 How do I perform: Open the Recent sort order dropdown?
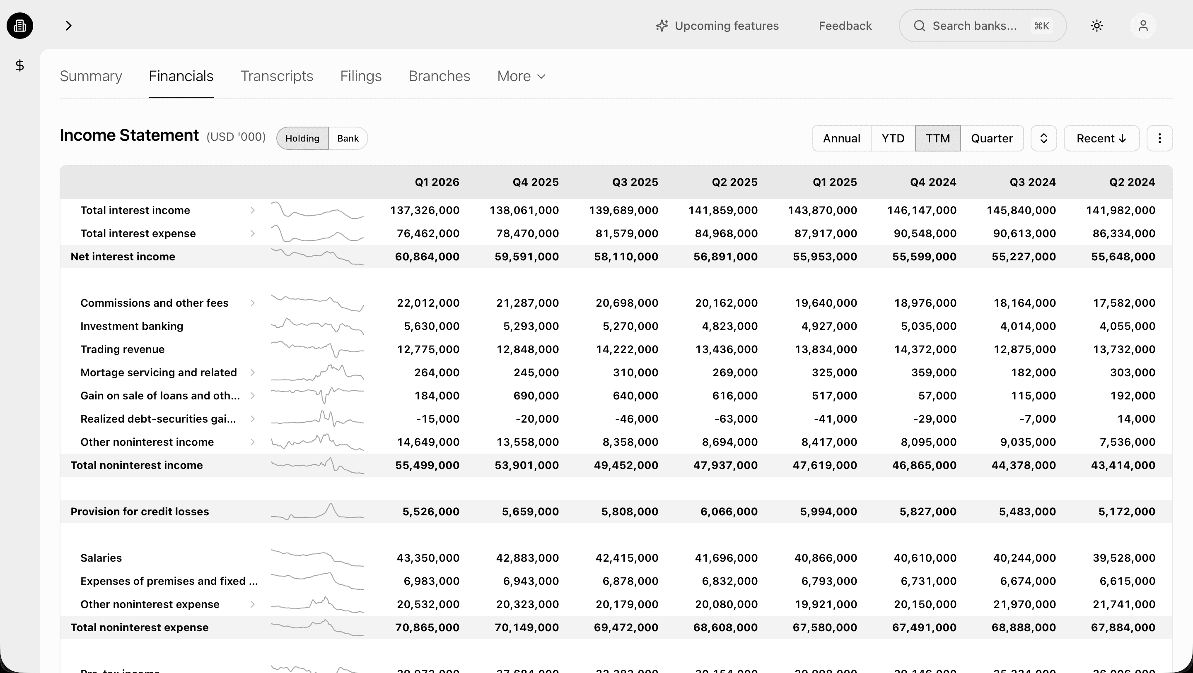pos(1101,138)
